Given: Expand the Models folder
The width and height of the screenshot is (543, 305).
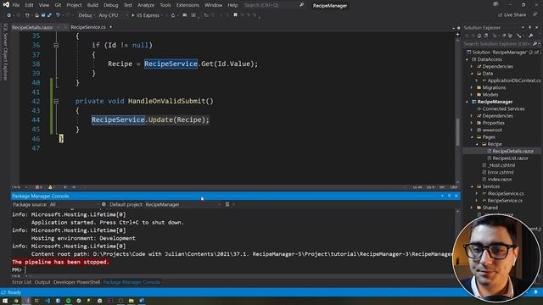Looking at the screenshot, I should (x=472, y=95).
